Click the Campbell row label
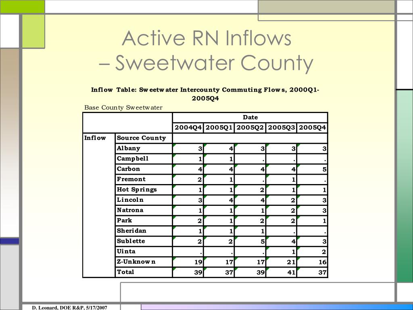 (x=132, y=158)
